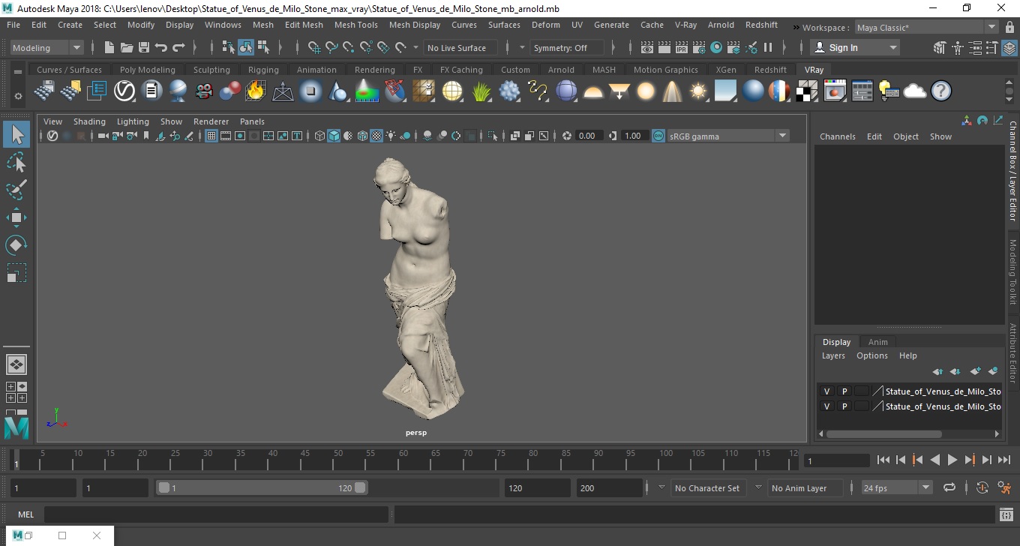Click the layer list horizontal scrollbar
This screenshot has height=546, width=1020.
pyautogui.click(x=883, y=433)
